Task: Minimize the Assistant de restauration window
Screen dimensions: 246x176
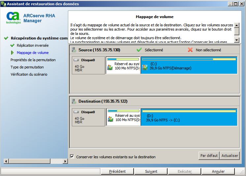Action: 230,4
